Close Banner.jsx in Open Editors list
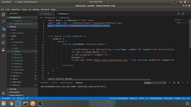The image size is (191, 107). tap(10, 24)
